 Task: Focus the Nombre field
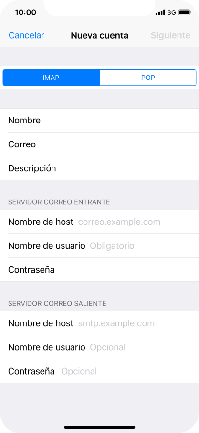pyautogui.click(x=99, y=121)
